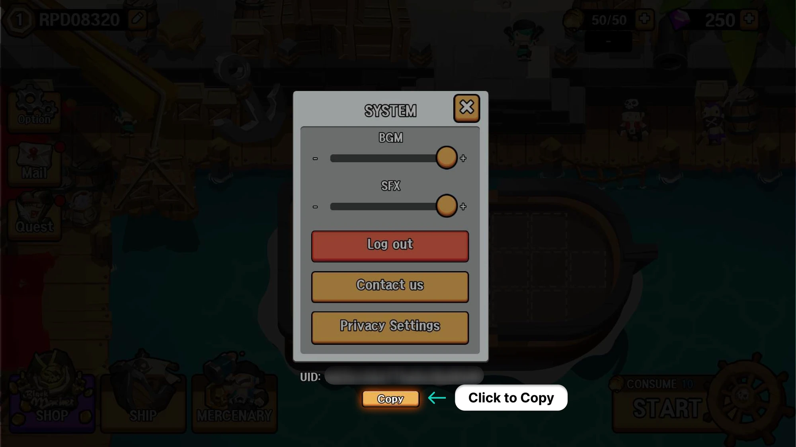
Task: Click the SFX increase plus button
Action: pos(463,206)
